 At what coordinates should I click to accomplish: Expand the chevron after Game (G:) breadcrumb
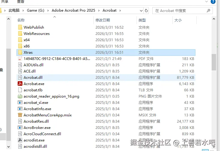tap(48, 10)
